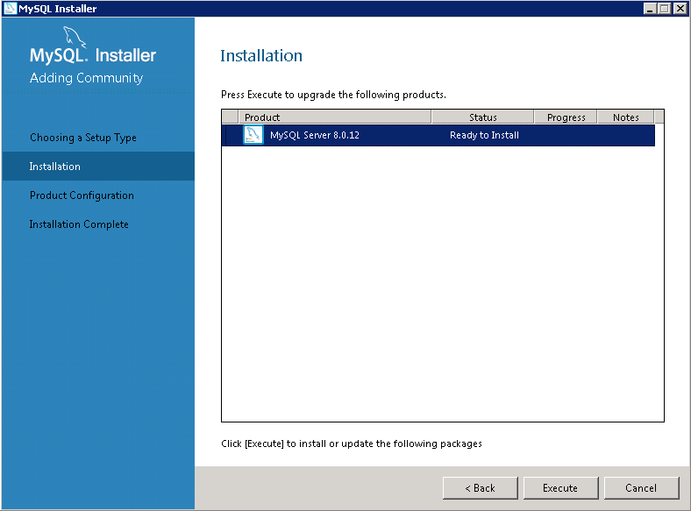Maximize the MySQL Installer window
Image resolution: width=691 pixels, height=511 pixels.
[x=665, y=9]
